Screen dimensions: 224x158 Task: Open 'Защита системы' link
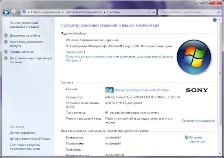(22, 52)
